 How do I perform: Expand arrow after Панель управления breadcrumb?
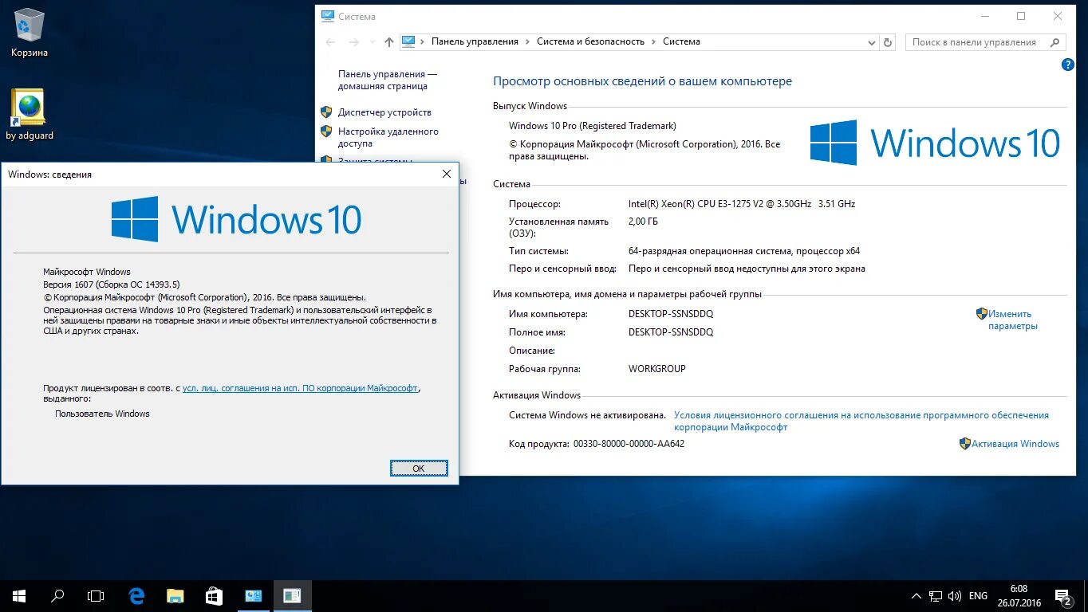(527, 41)
